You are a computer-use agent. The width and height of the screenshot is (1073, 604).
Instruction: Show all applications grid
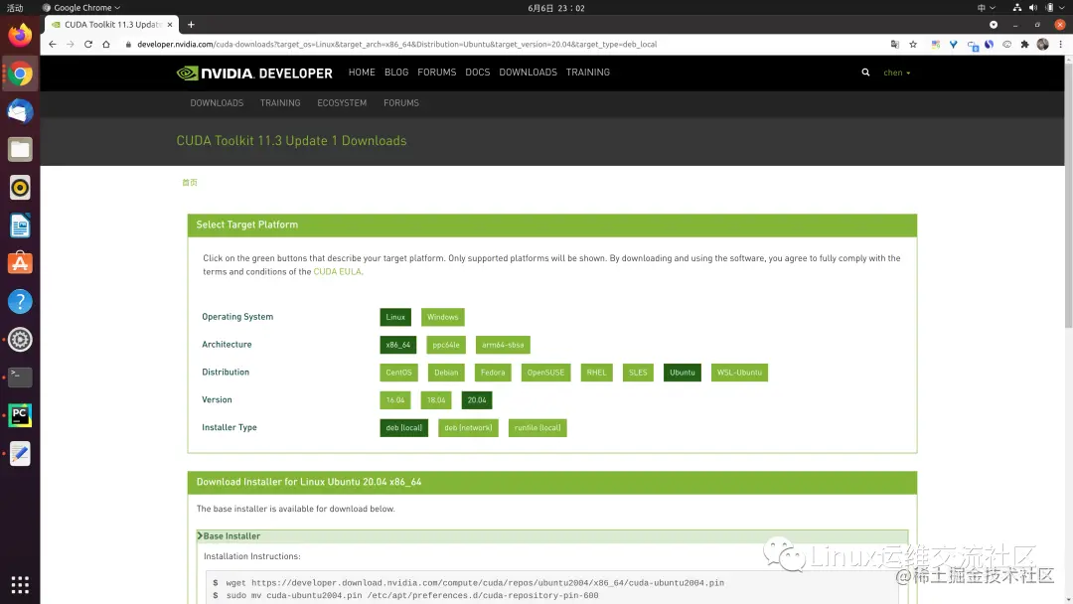[20, 585]
